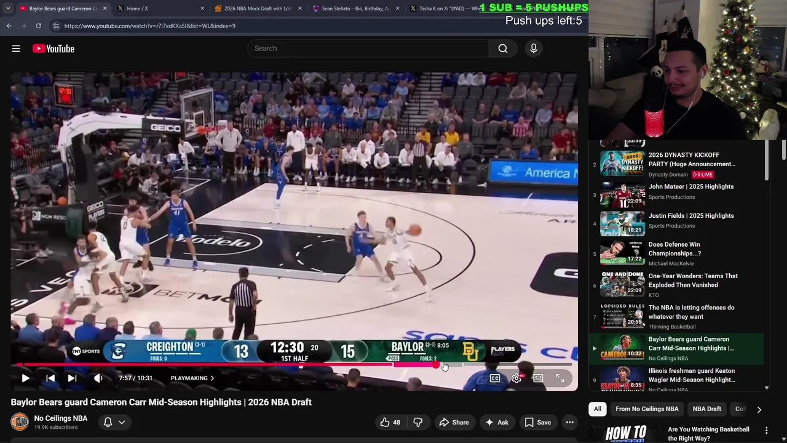Play the paused video
This screenshot has width=787, height=443.
click(x=25, y=378)
